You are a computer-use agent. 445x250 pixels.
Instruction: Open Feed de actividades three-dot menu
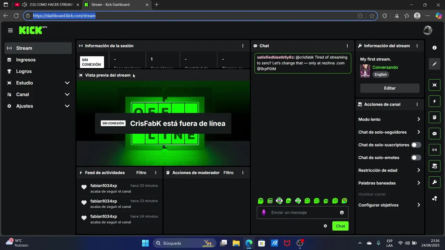pos(155,173)
